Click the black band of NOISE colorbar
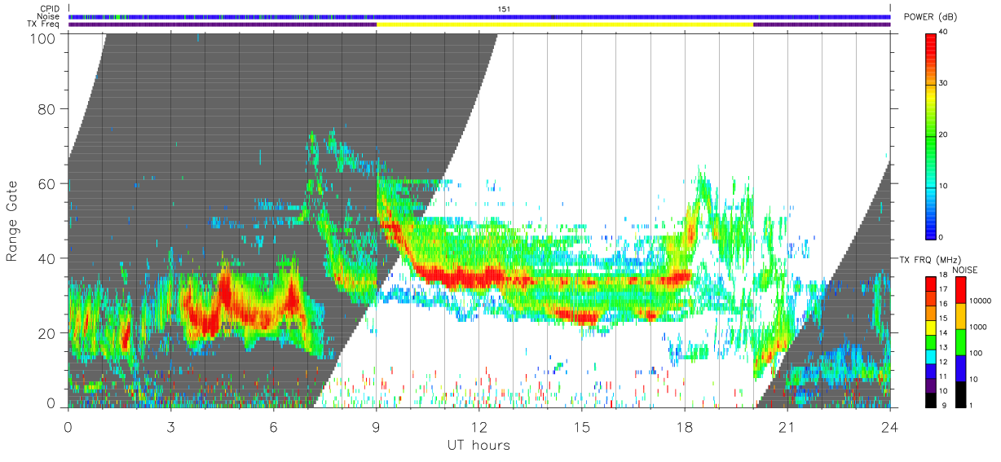Image resolution: width=1001 pixels, height=462 pixels. [x=961, y=393]
